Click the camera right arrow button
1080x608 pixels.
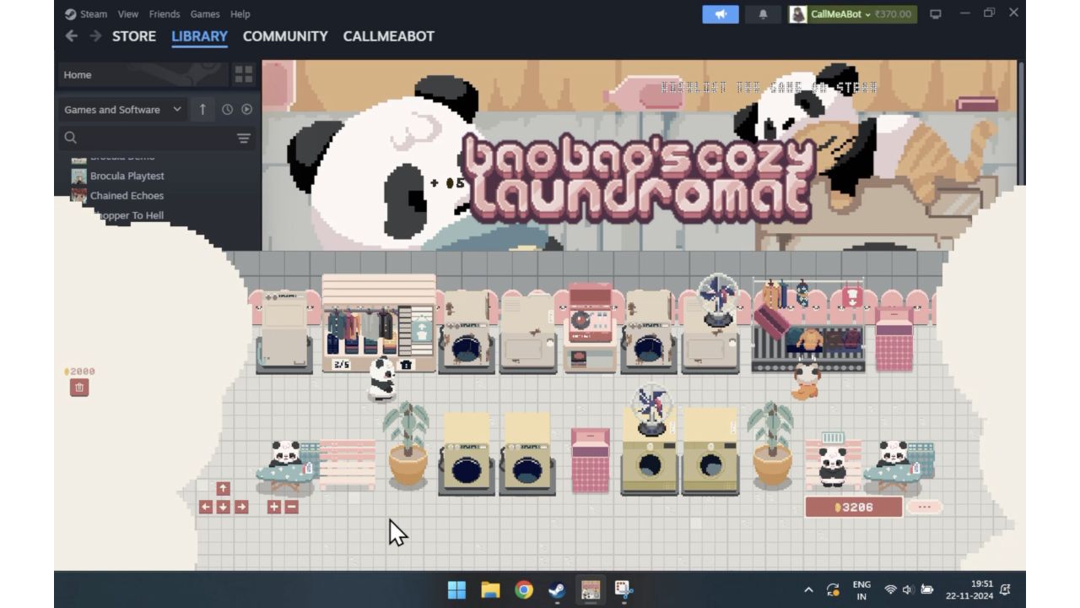(x=241, y=507)
